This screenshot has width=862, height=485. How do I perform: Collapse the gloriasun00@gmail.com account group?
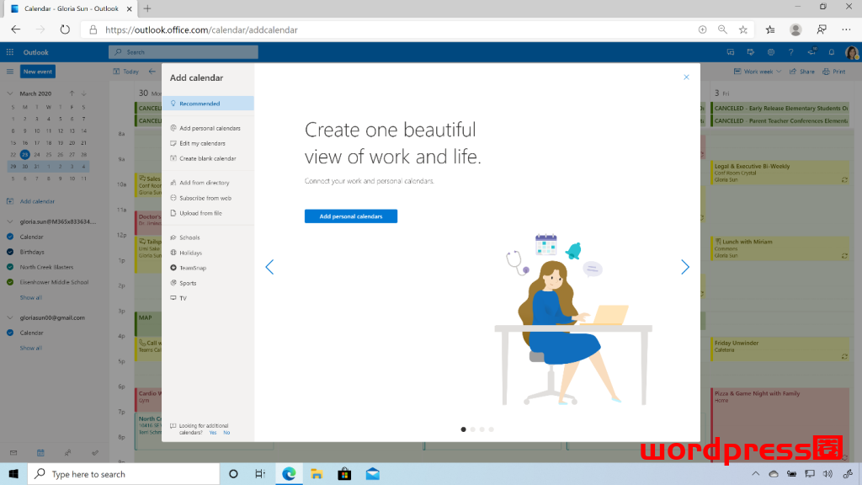(x=10, y=317)
